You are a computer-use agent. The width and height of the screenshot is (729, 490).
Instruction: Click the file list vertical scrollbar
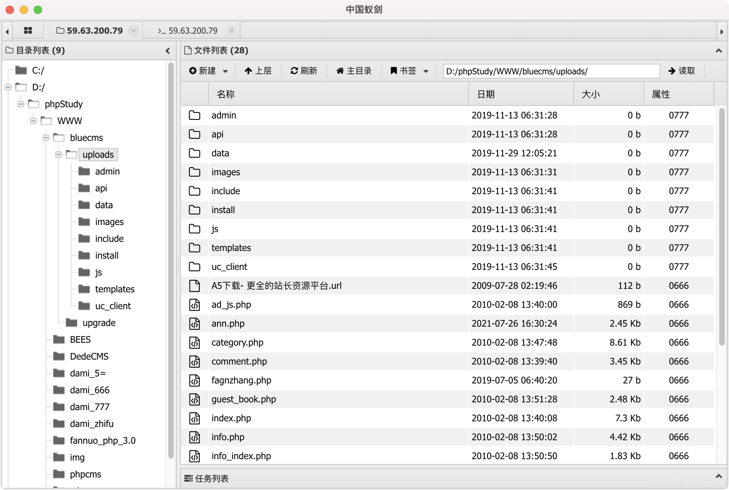pyautogui.click(x=722, y=227)
